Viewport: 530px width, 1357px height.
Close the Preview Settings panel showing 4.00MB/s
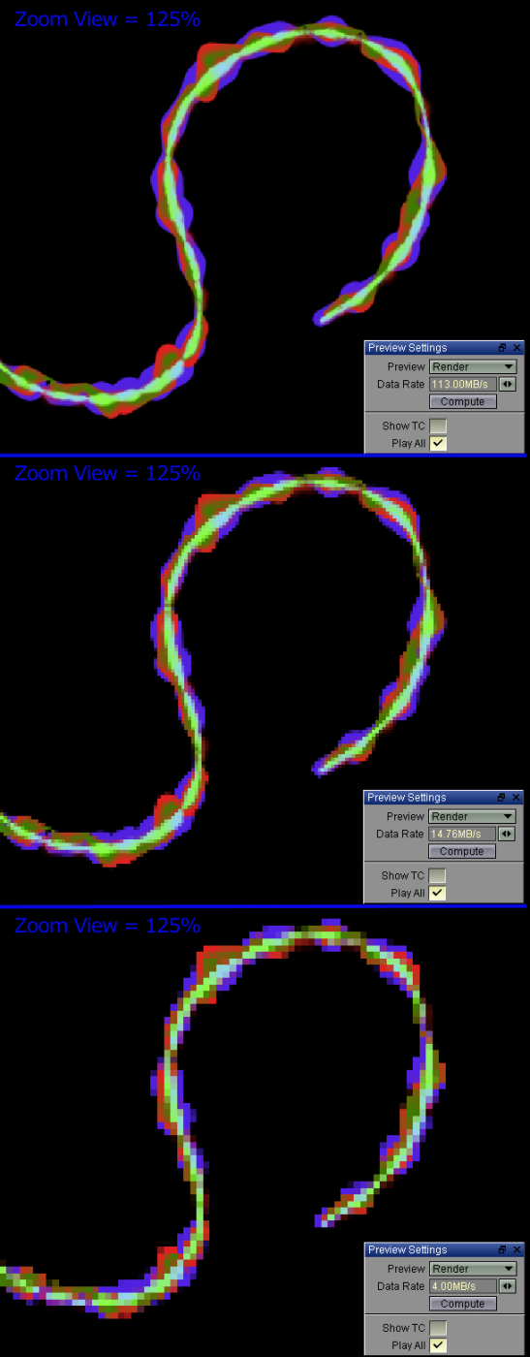coord(516,1250)
